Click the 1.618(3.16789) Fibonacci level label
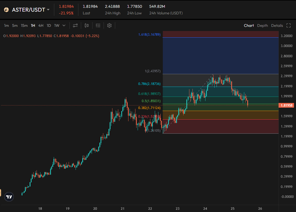 (x=149, y=34)
